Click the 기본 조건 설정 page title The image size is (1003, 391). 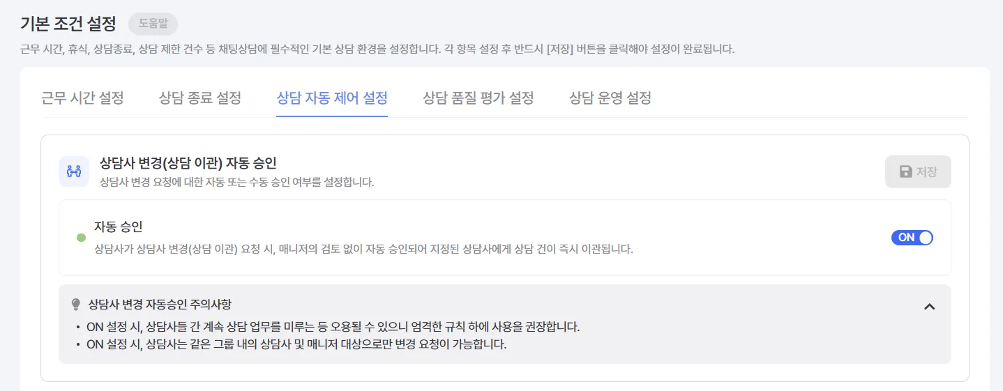pos(68,23)
